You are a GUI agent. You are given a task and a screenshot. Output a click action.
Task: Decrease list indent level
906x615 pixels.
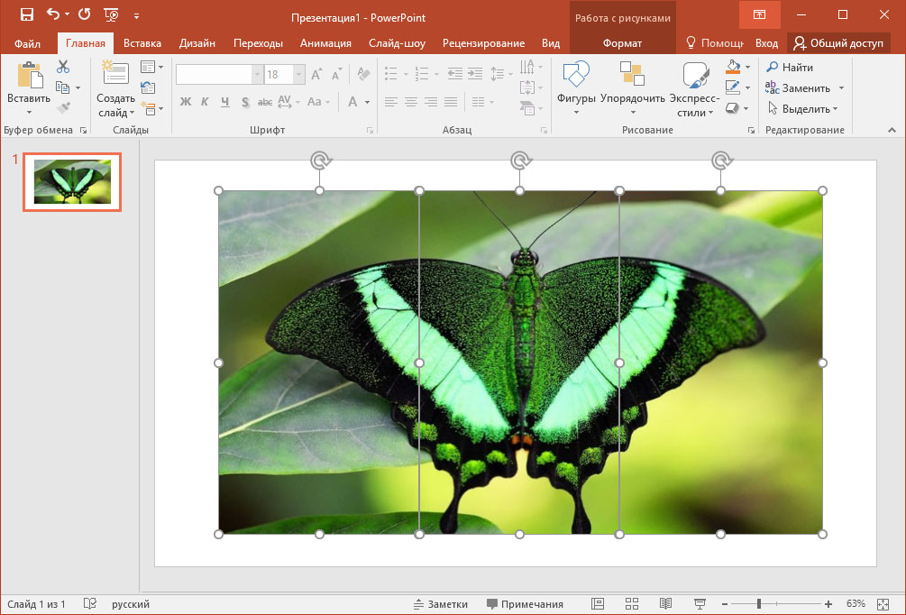[x=454, y=73]
